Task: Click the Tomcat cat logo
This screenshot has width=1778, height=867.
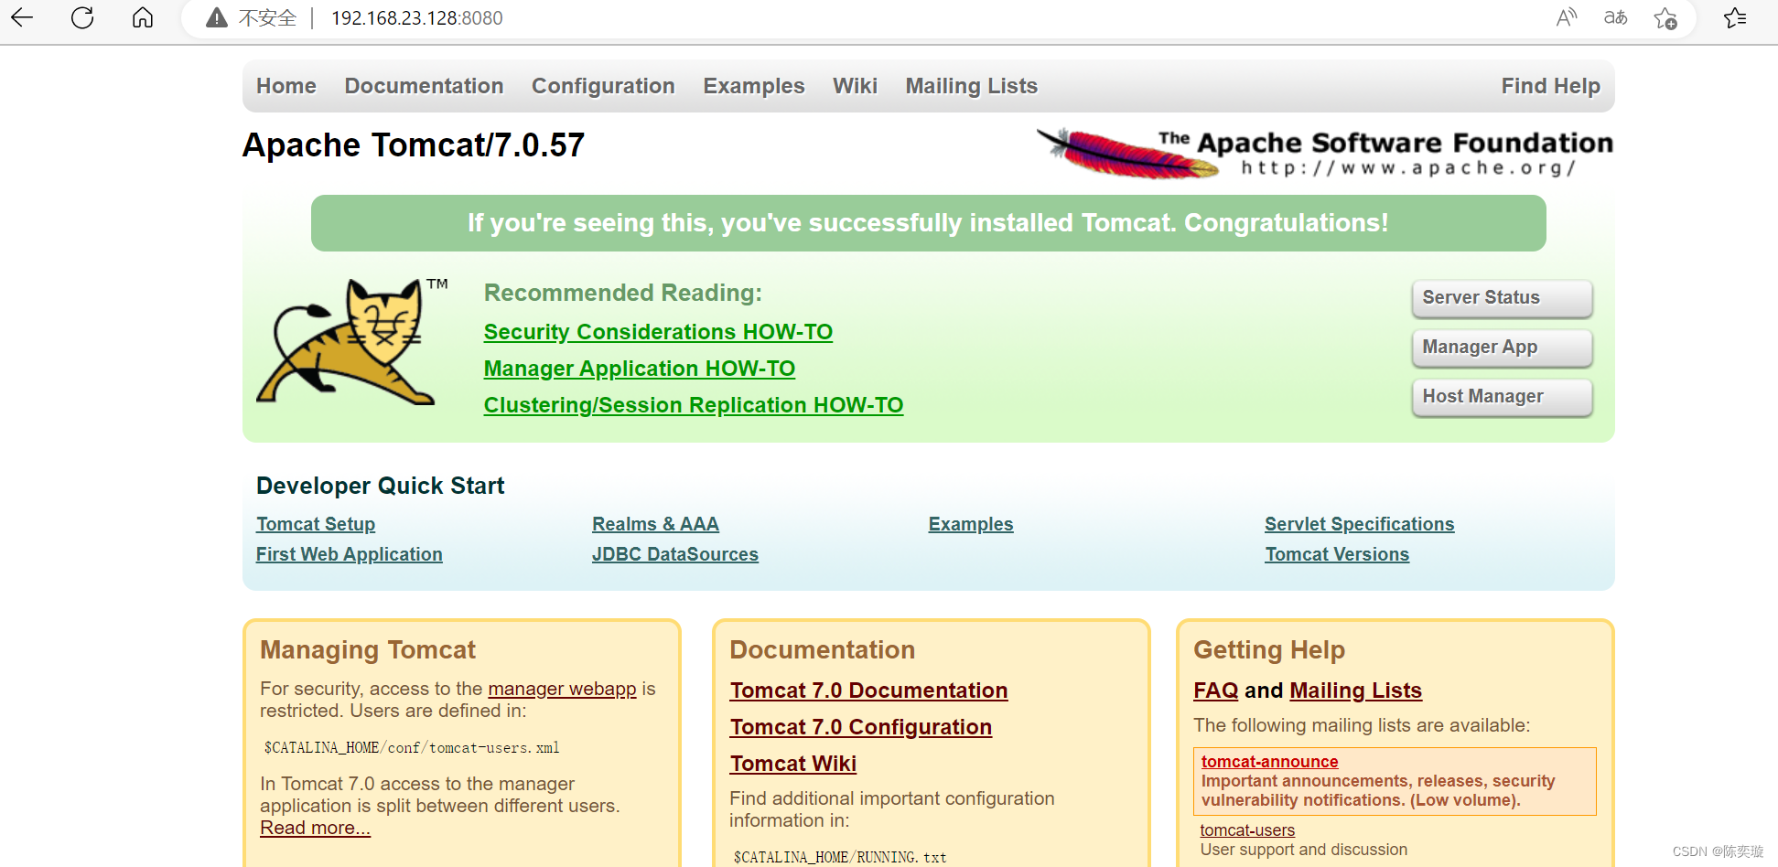Action: [352, 341]
